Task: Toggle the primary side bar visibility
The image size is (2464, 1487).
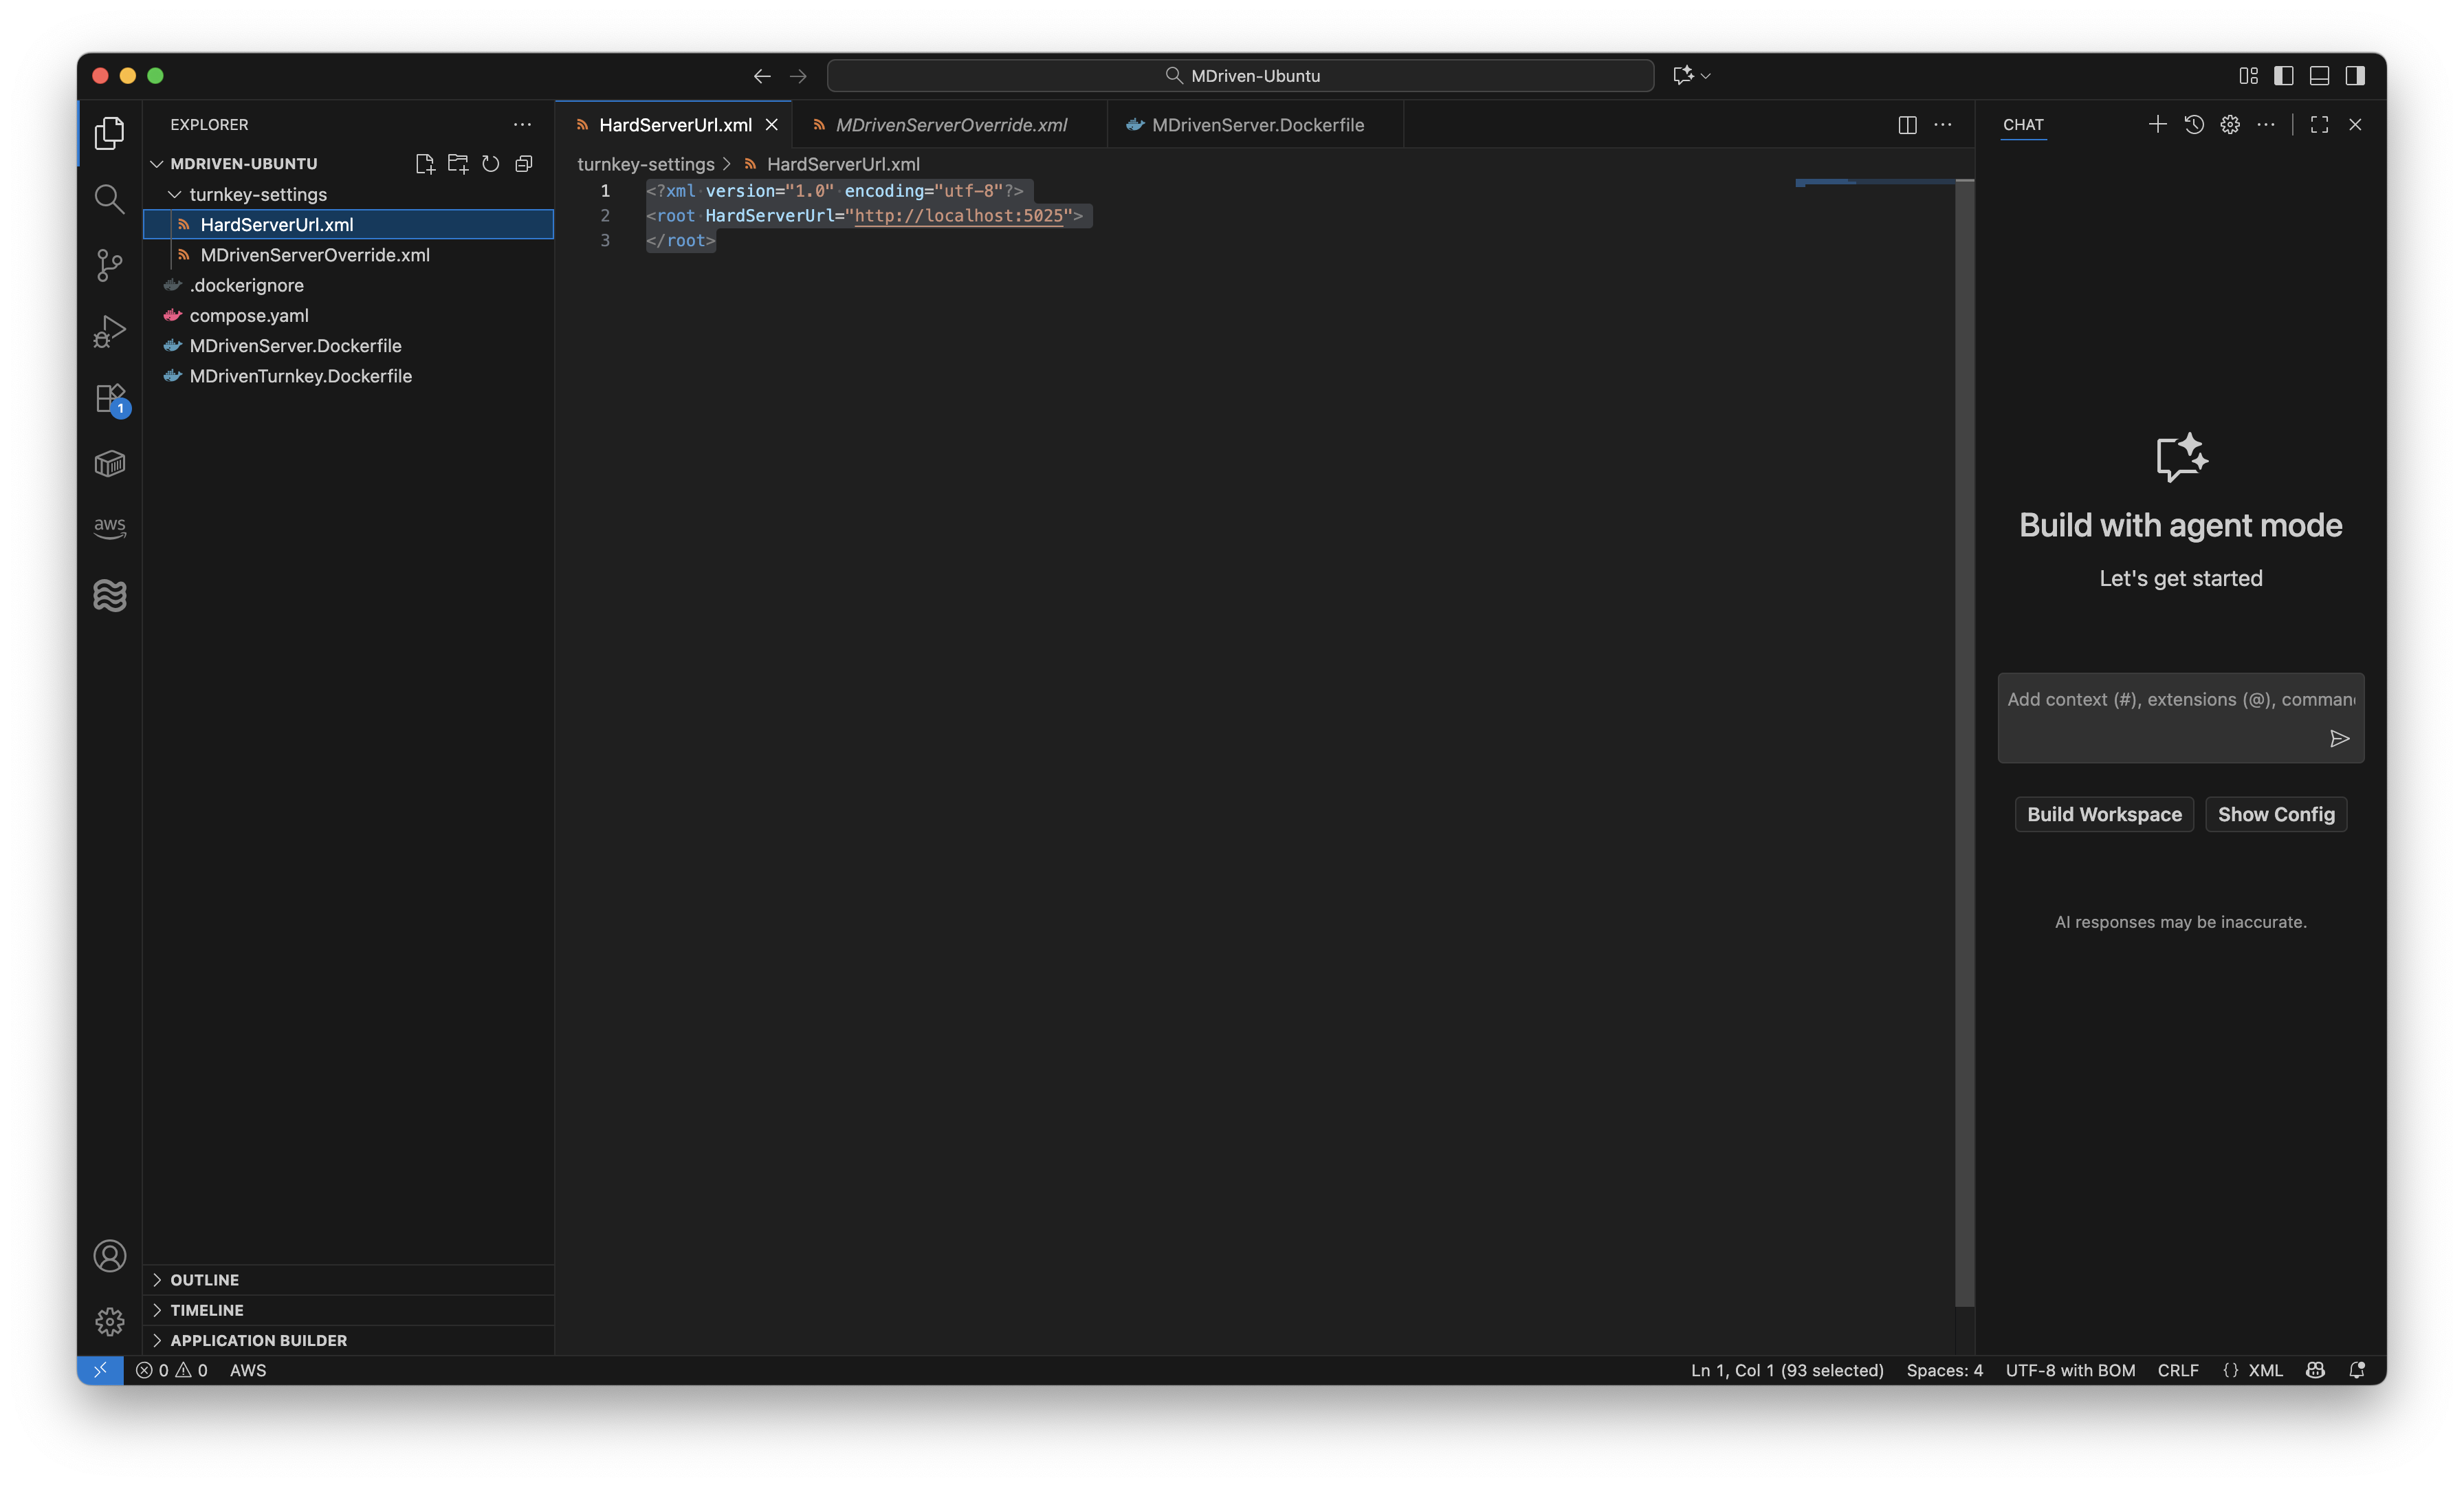Action: [x=2283, y=76]
